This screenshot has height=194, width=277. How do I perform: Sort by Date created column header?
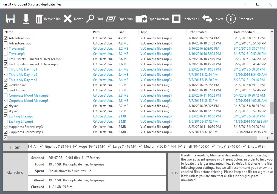tap(209, 32)
